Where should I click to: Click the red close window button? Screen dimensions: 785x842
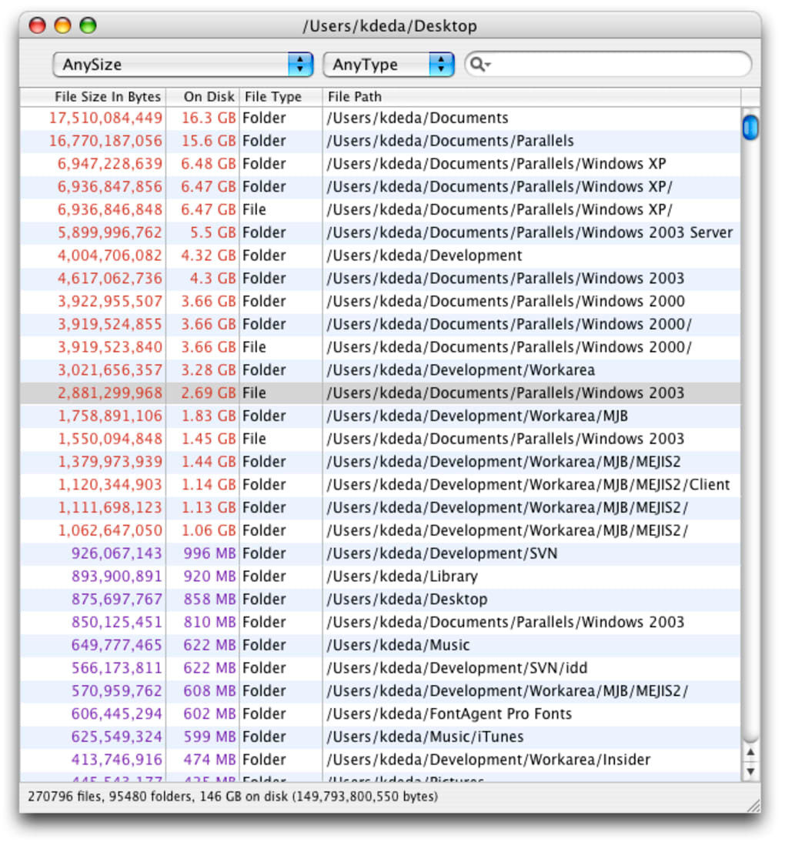coord(37,25)
